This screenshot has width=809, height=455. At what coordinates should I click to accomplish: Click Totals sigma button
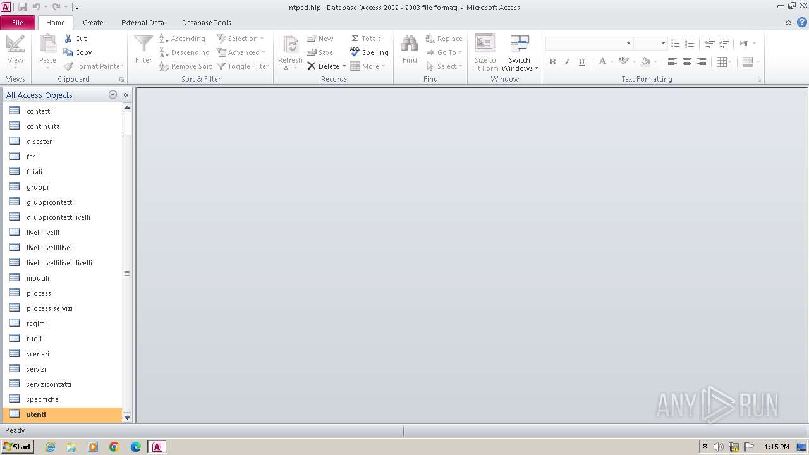pyautogui.click(x=366, y=39)
